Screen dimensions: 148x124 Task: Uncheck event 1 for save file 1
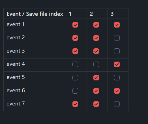[75, 25]
